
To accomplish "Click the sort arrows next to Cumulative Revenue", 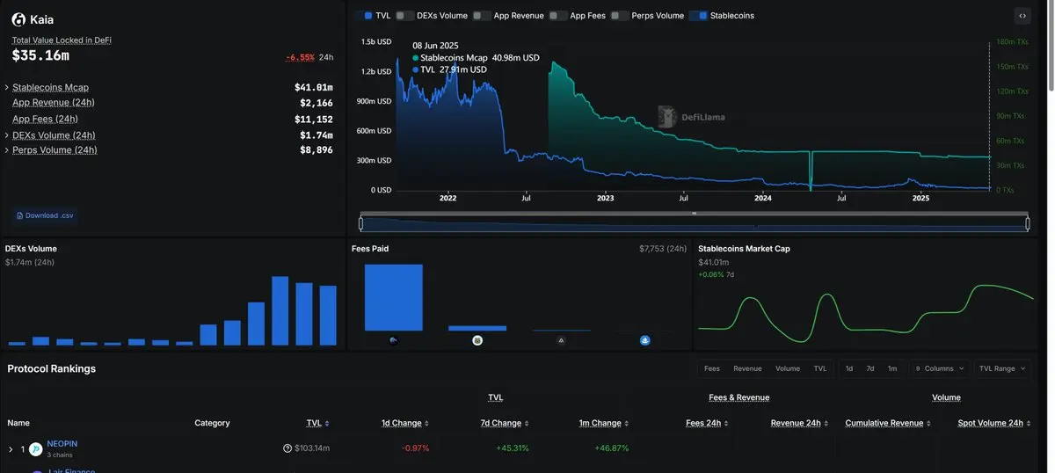I will click(x=928, y=424).
